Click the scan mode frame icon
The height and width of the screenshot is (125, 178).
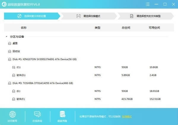[x=78, y=16]
